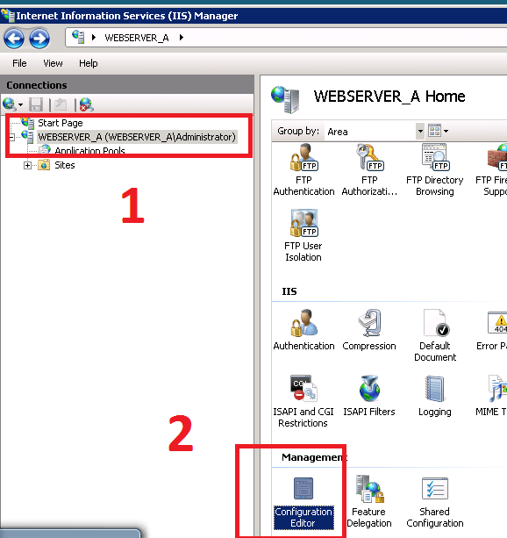507x538 pixels.
Task: Click WEBSERVER_A in the address breadcrumb
Action: (x=137, y=38)
